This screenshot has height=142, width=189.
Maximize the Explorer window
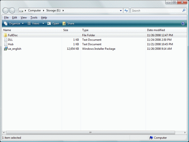click(174, 2)
